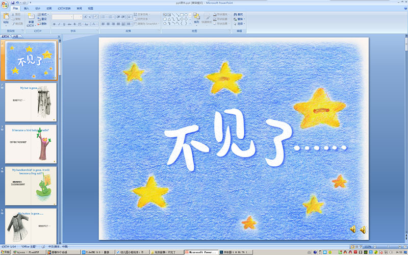The height and width of the screenshot is (255, 408).
Task: Select slide thumbnail 'It became a bird baby cradle?'
Action: [31, 144]
